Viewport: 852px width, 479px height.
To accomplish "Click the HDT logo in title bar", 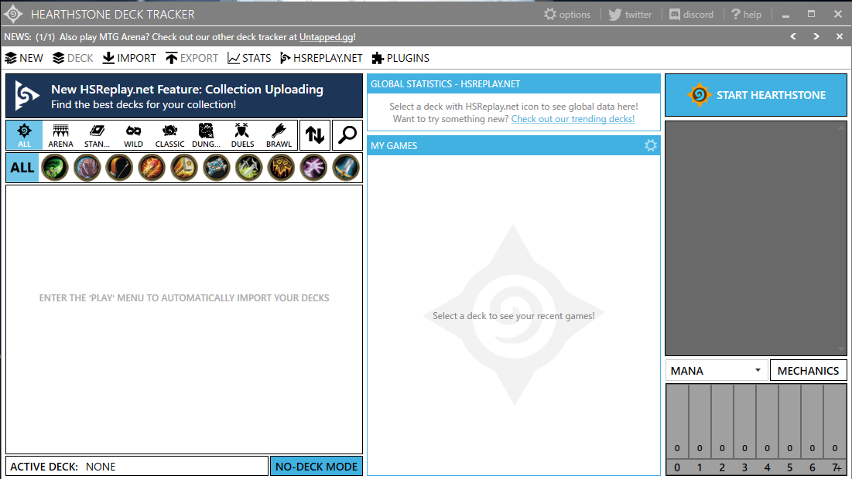I will (x=13, y=14).
